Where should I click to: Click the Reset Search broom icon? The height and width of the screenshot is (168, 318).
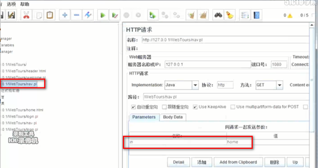(x=230, y=15)
